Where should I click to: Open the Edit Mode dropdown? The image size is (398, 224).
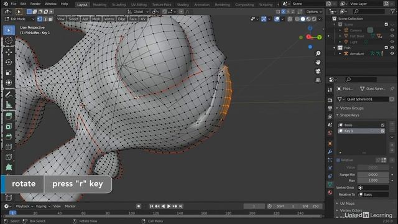[x=19, y=19]
